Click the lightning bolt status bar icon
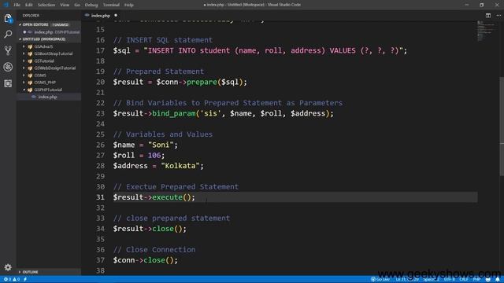Viewport: 504px width, 283px height. 25,279
